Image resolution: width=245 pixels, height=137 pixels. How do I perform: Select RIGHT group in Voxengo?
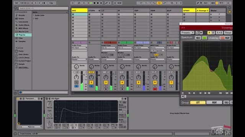(214, 102)
